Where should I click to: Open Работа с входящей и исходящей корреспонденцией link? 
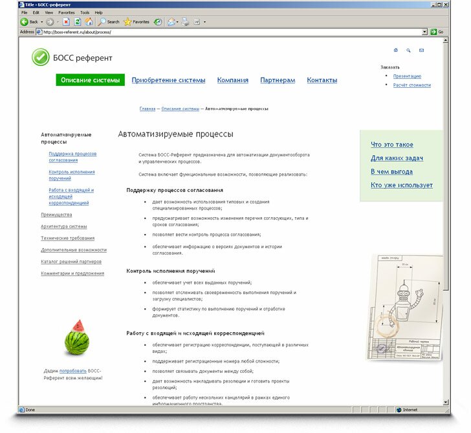pos(71,196)
